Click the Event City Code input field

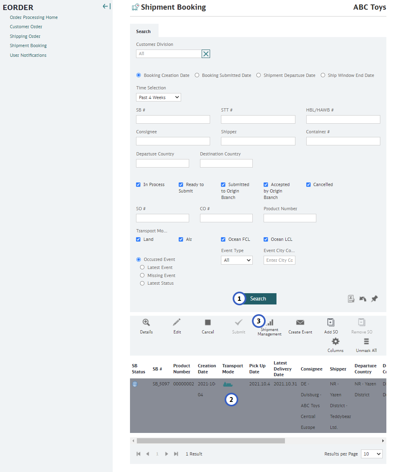[279, 260]
